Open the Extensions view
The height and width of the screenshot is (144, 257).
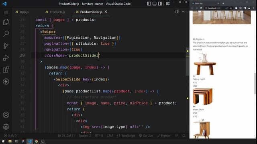click(x=6, y=70)
